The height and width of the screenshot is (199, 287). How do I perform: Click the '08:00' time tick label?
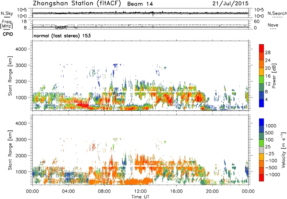click(104, 191)
